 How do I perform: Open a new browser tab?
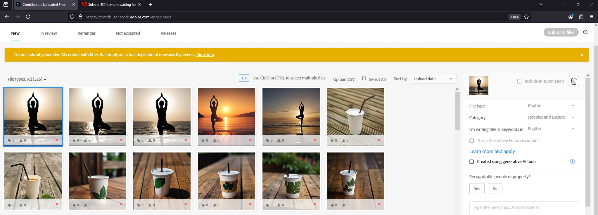pos(150,5)
